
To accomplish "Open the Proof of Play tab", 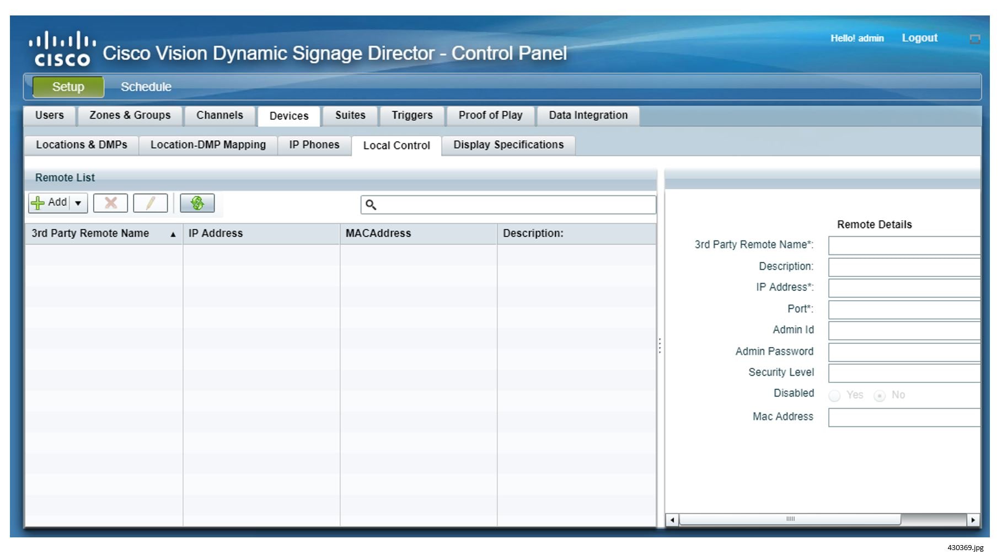I will pyautogui.click(x=490, y=115).
